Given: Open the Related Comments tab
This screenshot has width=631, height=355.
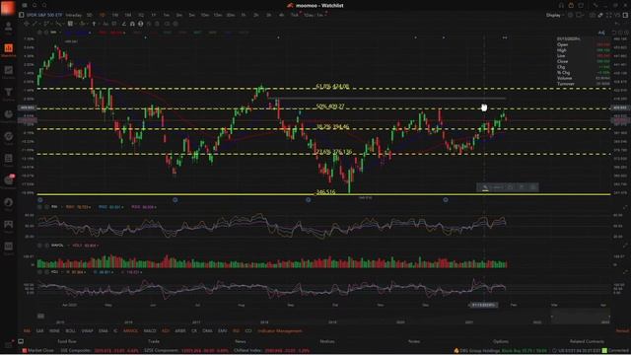Looking at the screenshot, I should [x=587, y=341].
